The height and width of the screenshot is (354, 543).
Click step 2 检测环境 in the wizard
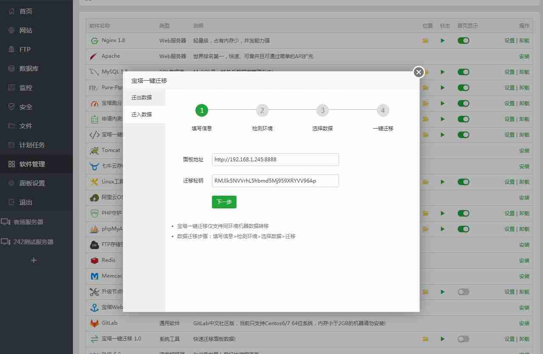pyautogui.click(x=262, y=110)
